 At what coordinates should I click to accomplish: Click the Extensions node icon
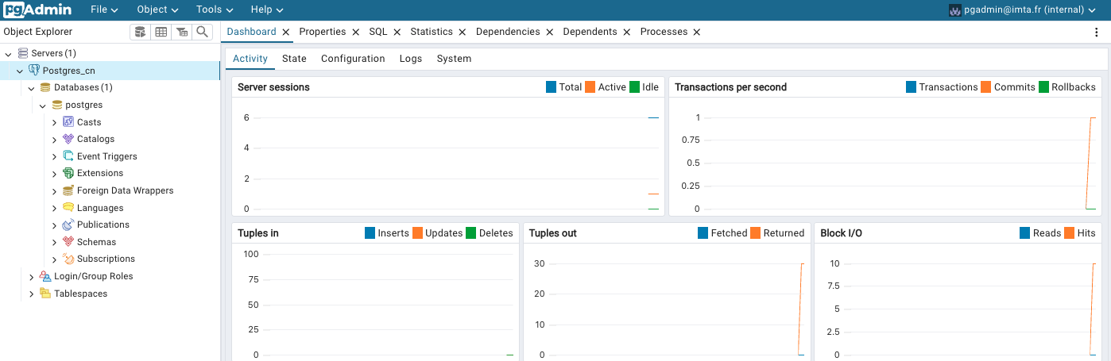click(x=68, y=173)
